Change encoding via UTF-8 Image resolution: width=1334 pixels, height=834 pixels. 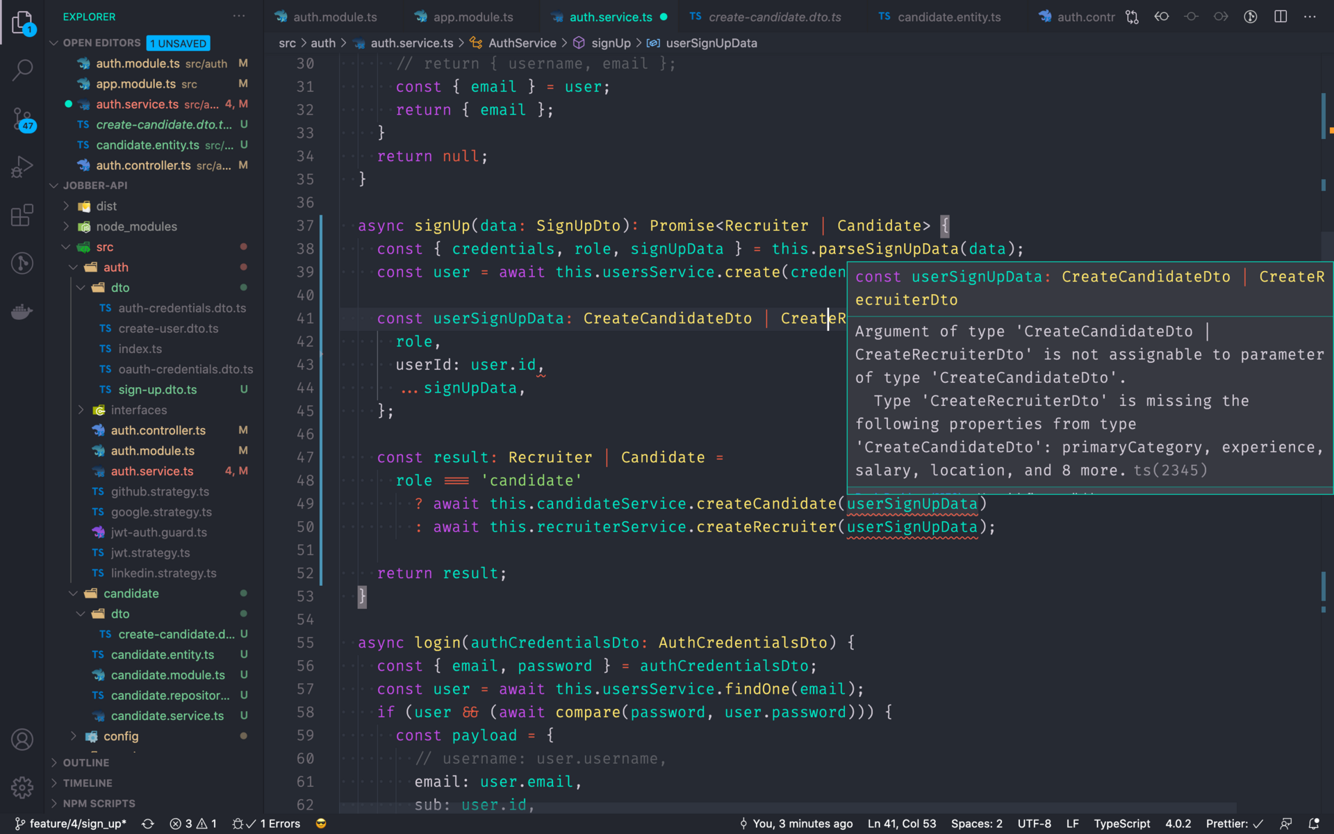click(x=1034, y=824)
